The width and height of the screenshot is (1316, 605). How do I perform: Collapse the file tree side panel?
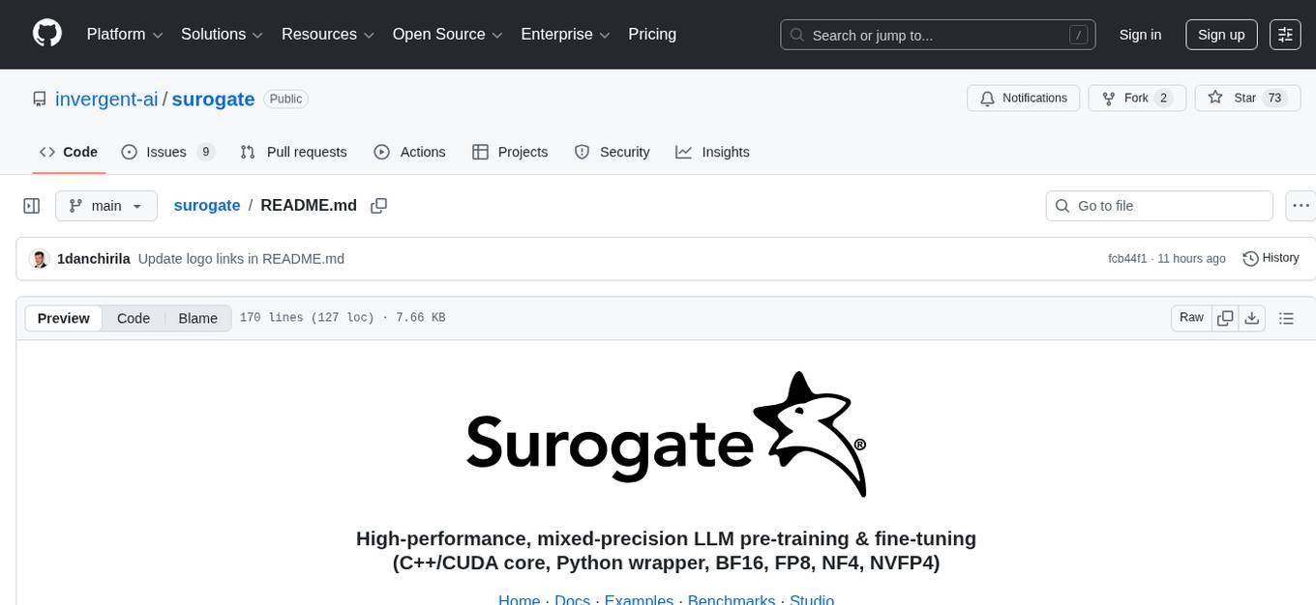[32, 206]
